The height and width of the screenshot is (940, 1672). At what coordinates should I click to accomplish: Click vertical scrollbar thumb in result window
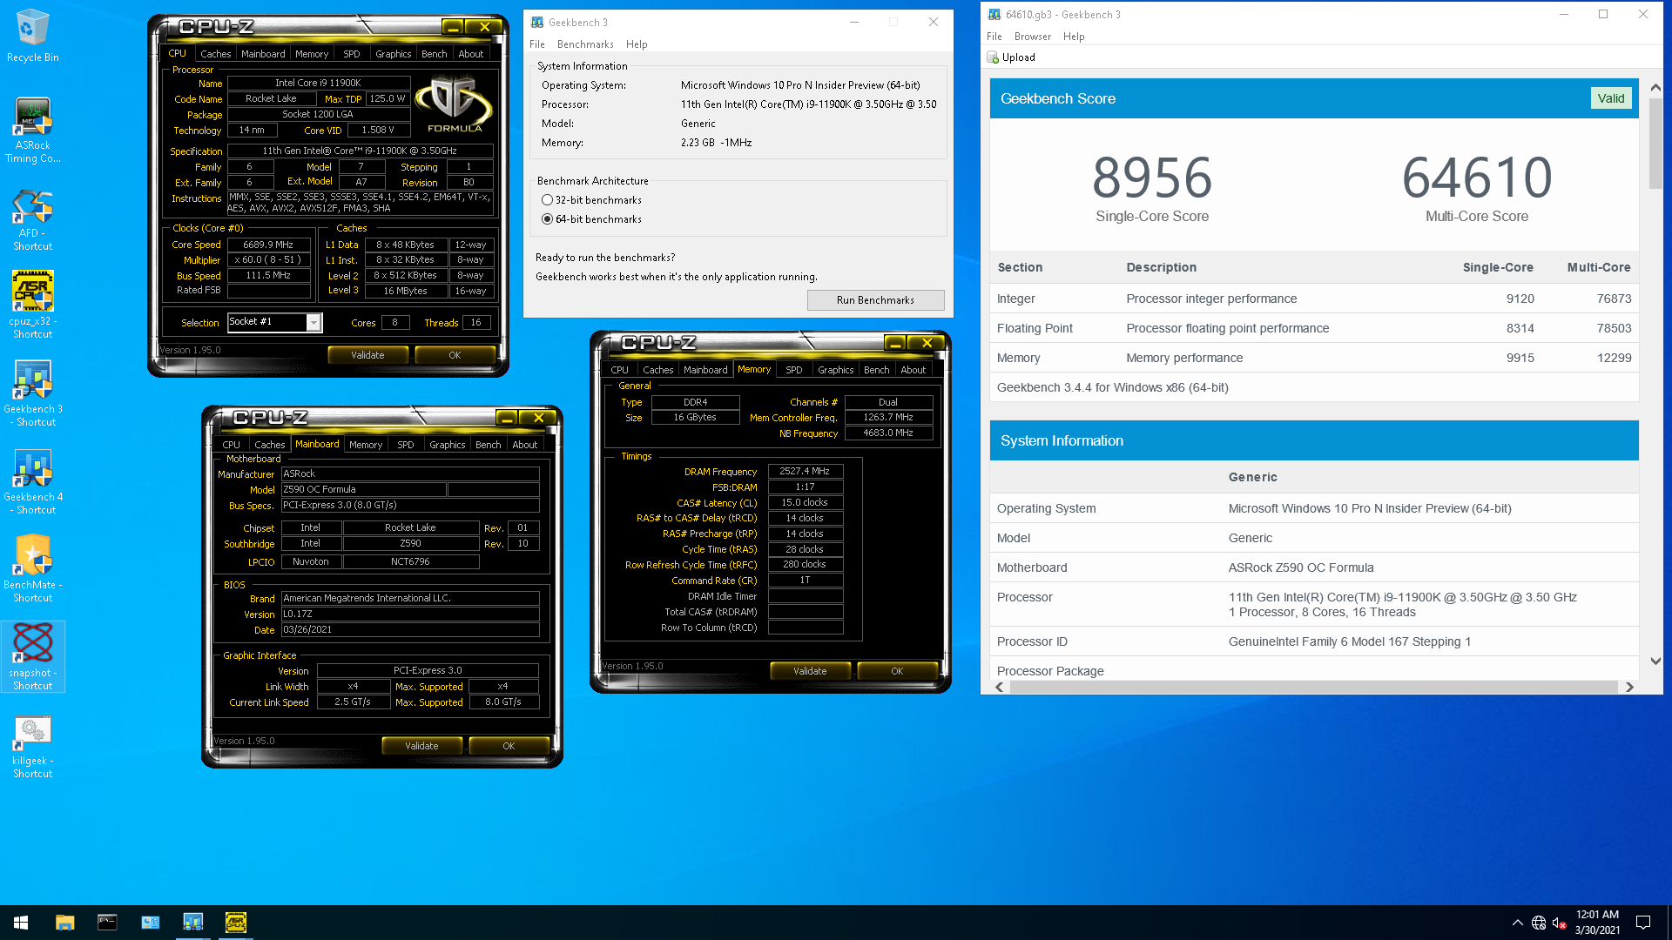1655,144
